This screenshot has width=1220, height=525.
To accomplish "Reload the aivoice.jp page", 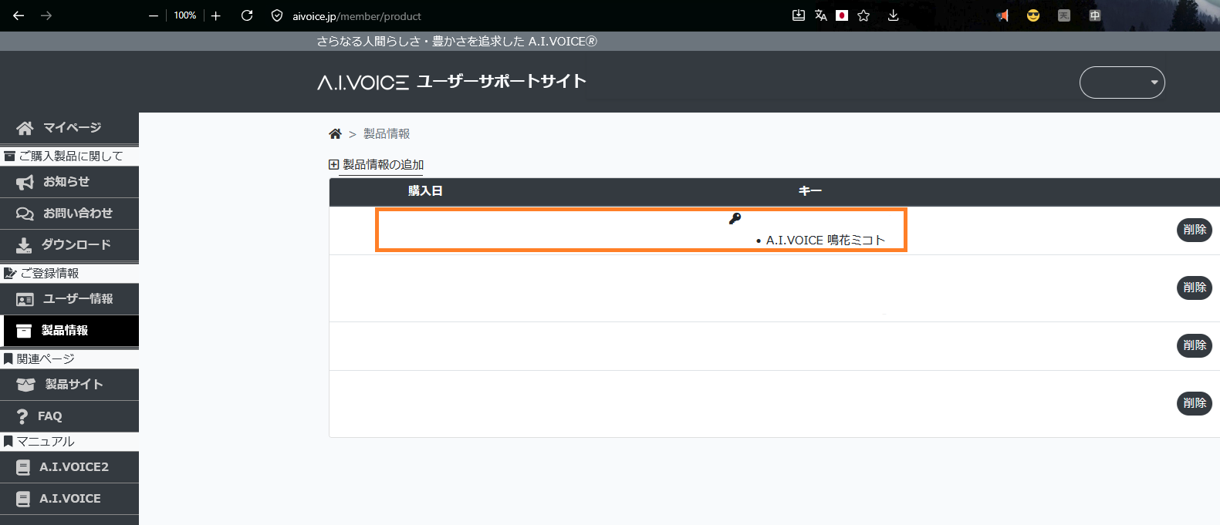I will [x=247, y=15].
